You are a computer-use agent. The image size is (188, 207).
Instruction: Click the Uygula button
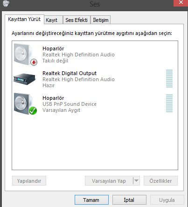click(167, 200)
